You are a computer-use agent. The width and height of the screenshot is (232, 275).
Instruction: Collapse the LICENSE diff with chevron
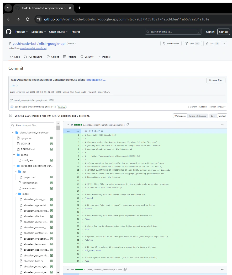[68, 269]
